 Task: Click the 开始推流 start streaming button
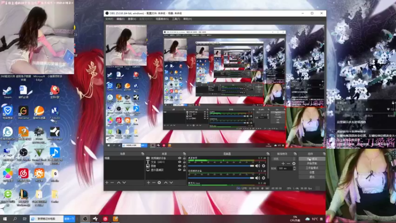click(312, 159)
